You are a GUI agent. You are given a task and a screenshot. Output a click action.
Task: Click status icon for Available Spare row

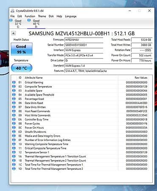[x=14, y=90]
